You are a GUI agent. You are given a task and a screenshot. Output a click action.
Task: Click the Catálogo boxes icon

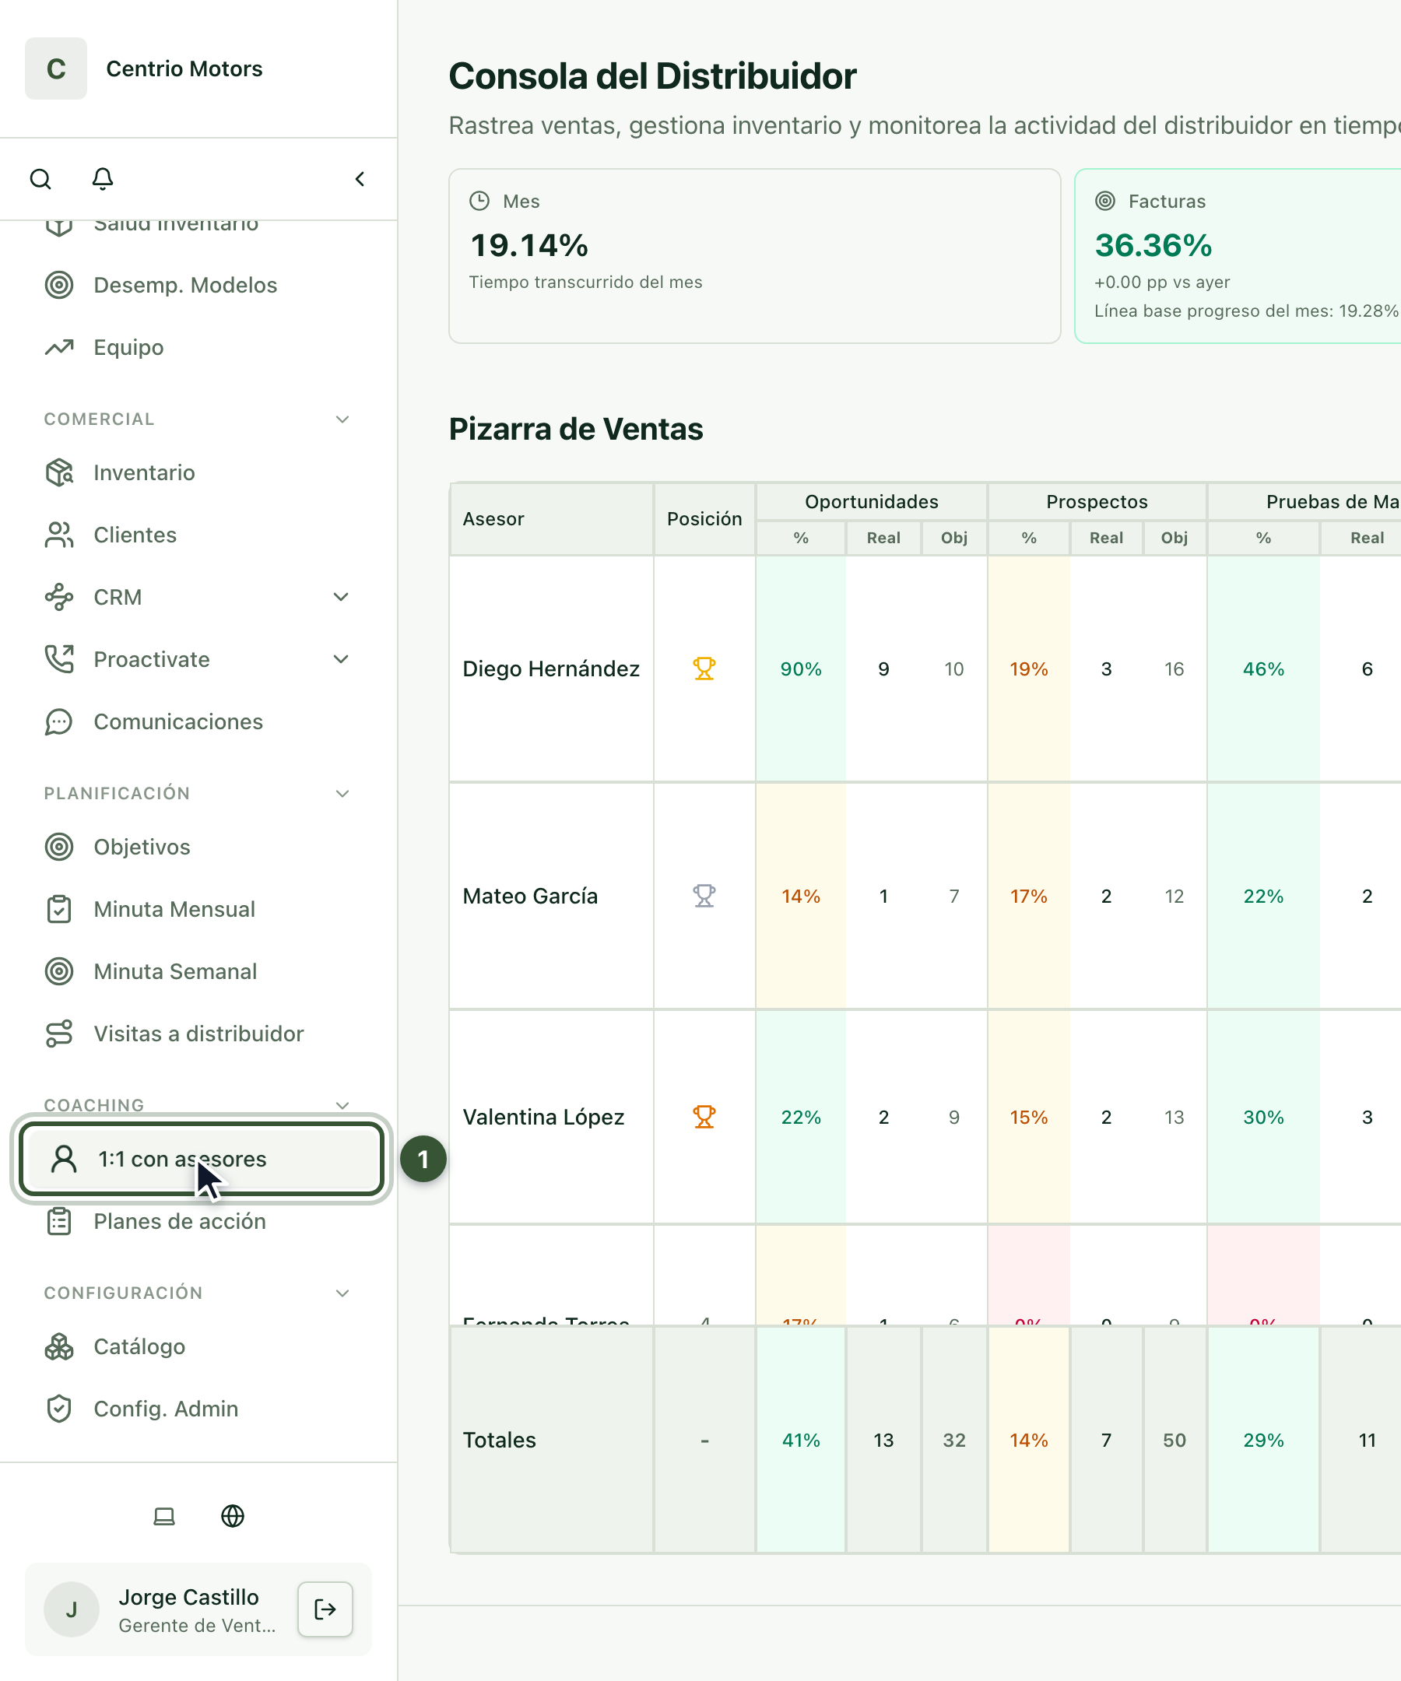pos(59,1346)
